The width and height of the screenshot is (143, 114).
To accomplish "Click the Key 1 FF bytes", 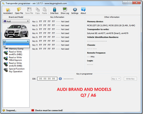I will pos(47,21).
